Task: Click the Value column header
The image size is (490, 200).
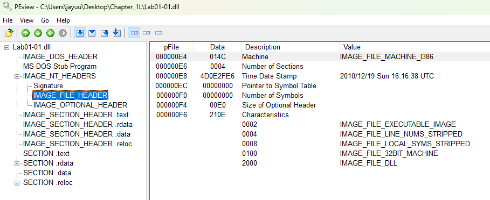Action: click(415, 47)
